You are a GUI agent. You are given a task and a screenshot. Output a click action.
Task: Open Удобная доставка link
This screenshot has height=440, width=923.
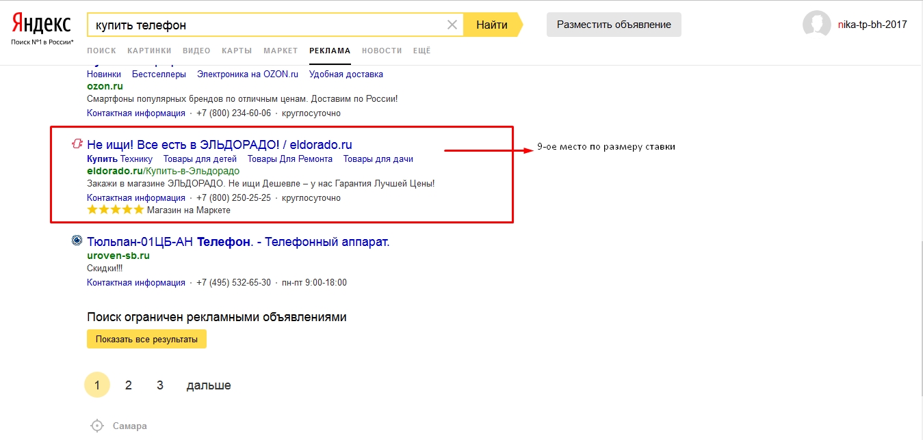[x=346, y=74]
